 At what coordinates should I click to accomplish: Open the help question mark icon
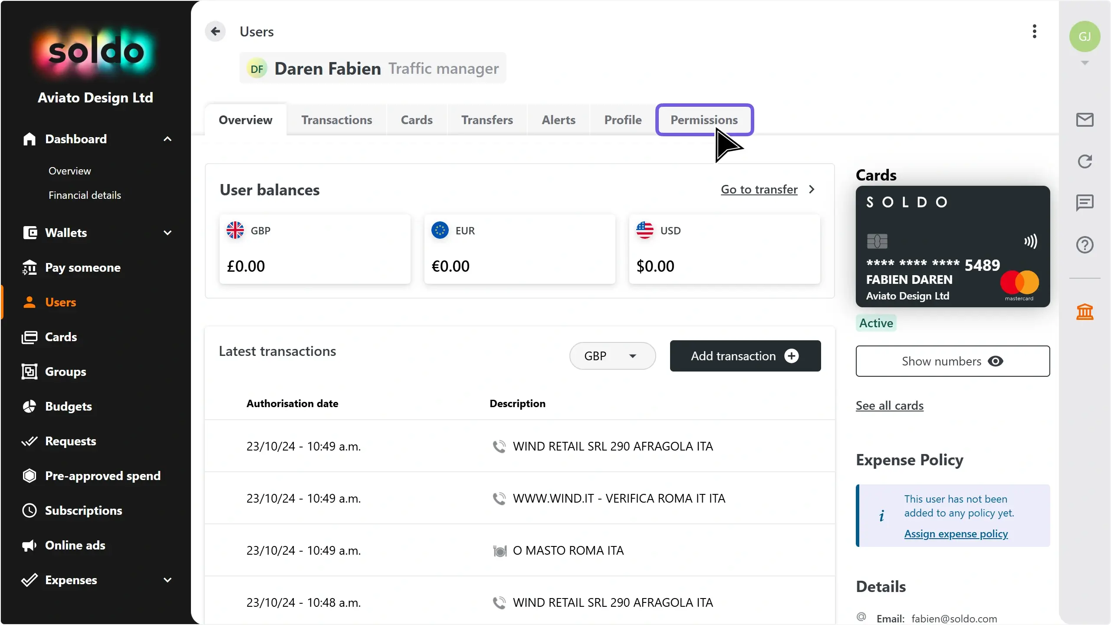click(1085, 245)
